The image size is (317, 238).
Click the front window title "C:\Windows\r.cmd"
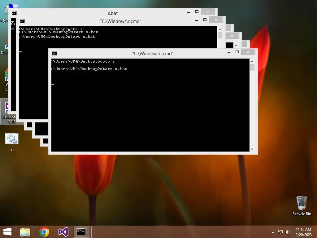tap(153, 53)
